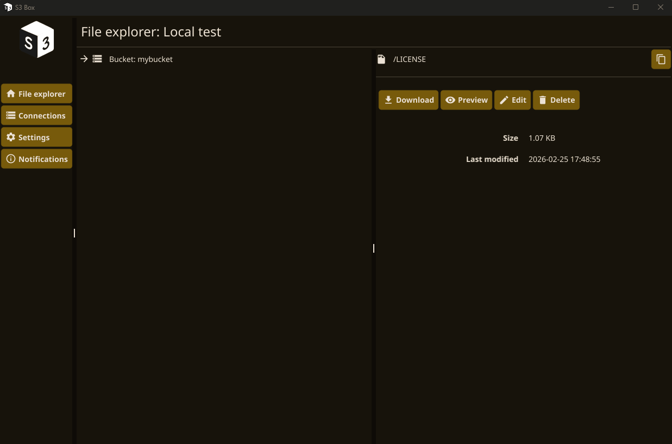Click the arrow icon before Bucket: mybucket

click(x=84, y=59)
